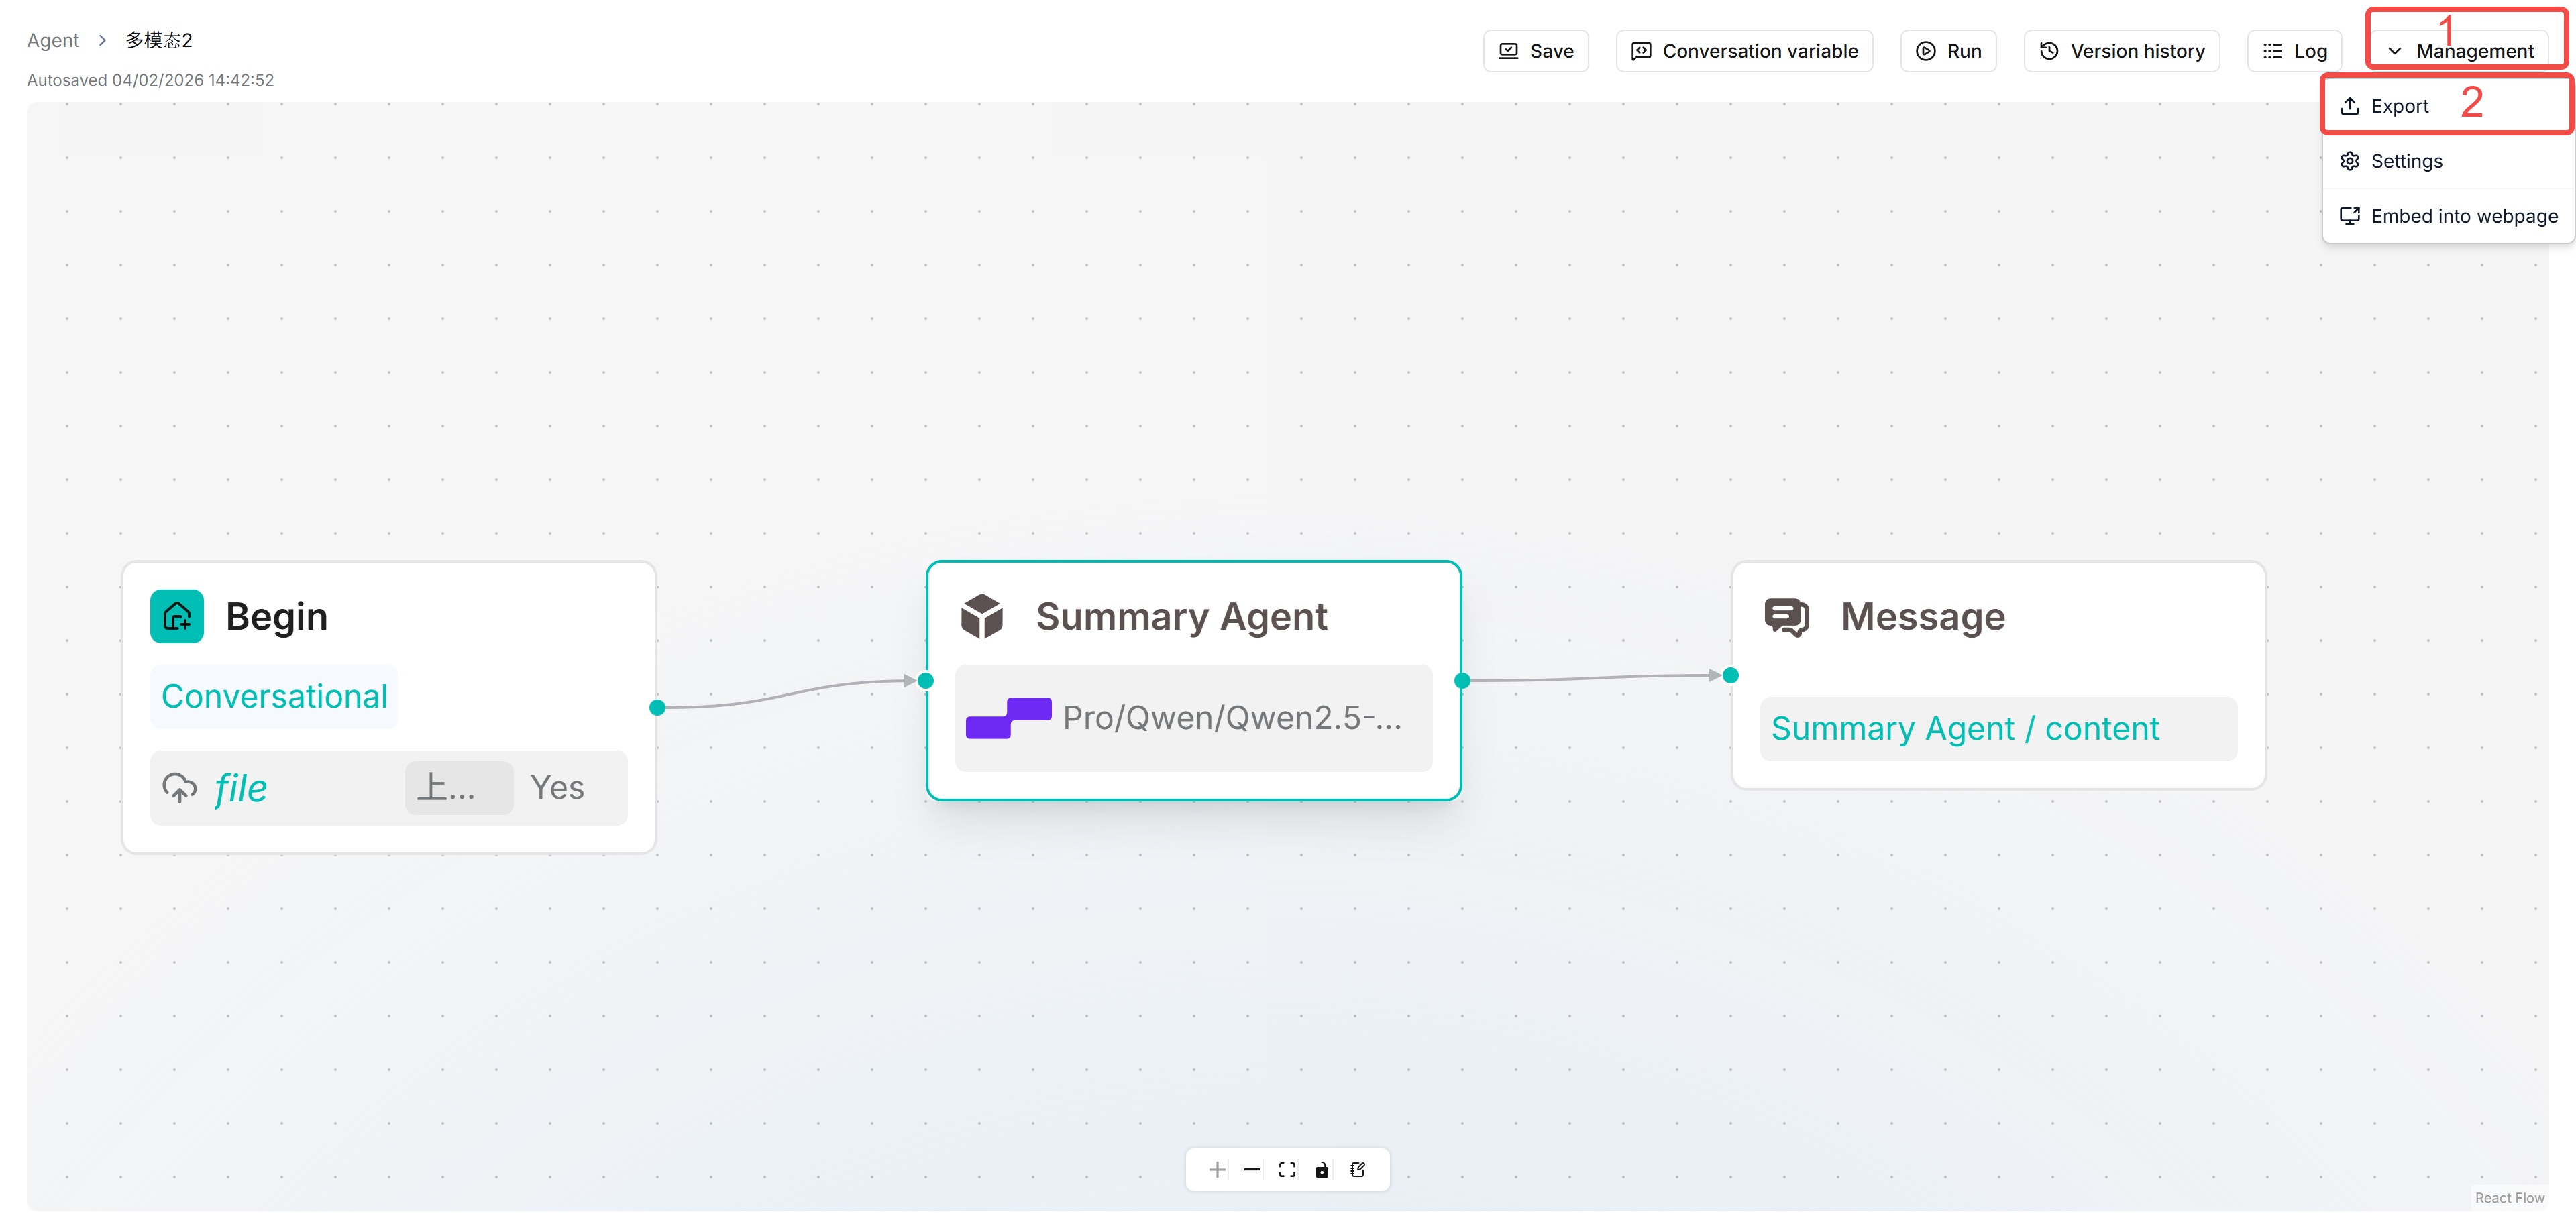Click the Begin node home icon
The width and height of the screenshot is (2576, 1222).
click(x=177, y=616)
